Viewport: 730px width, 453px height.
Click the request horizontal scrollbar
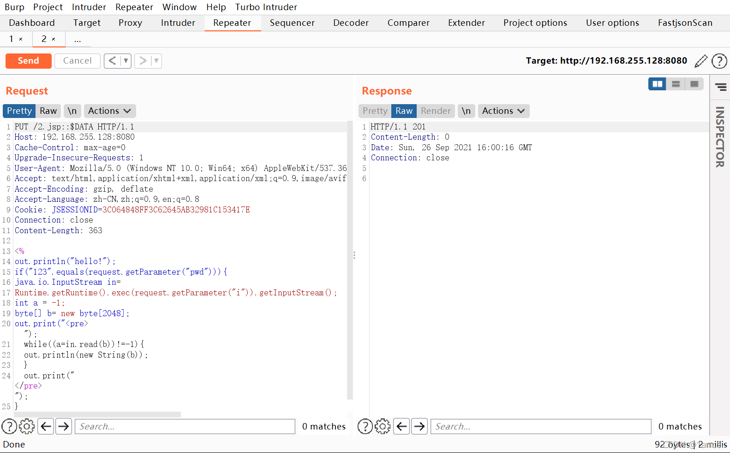pos(97,414)
